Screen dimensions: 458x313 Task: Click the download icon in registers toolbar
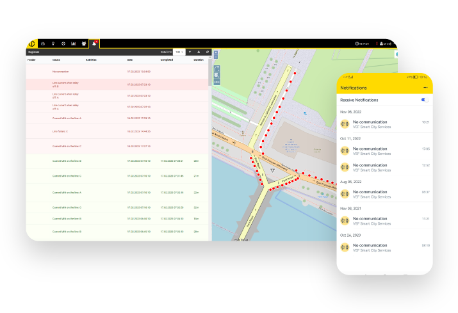(x=199, y=52)
